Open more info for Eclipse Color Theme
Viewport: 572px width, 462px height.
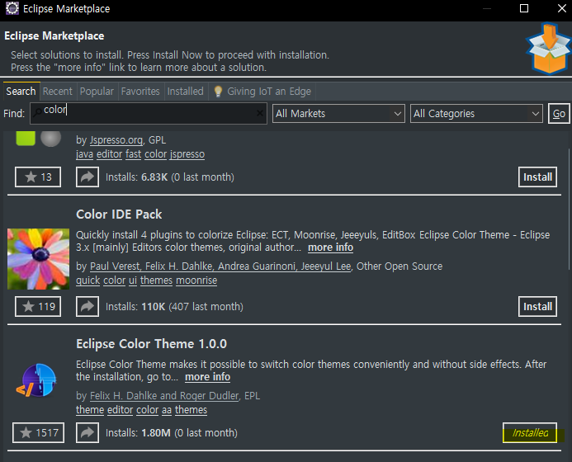(x=207, y=377)
